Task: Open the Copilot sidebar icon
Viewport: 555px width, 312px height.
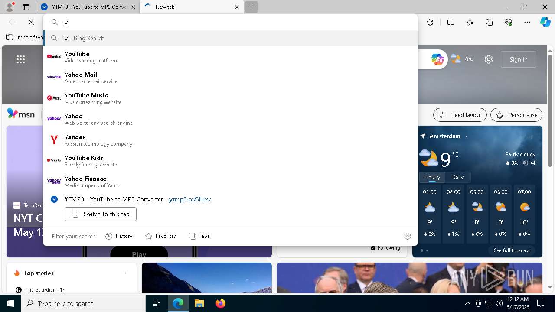Action: coord(545,22)
